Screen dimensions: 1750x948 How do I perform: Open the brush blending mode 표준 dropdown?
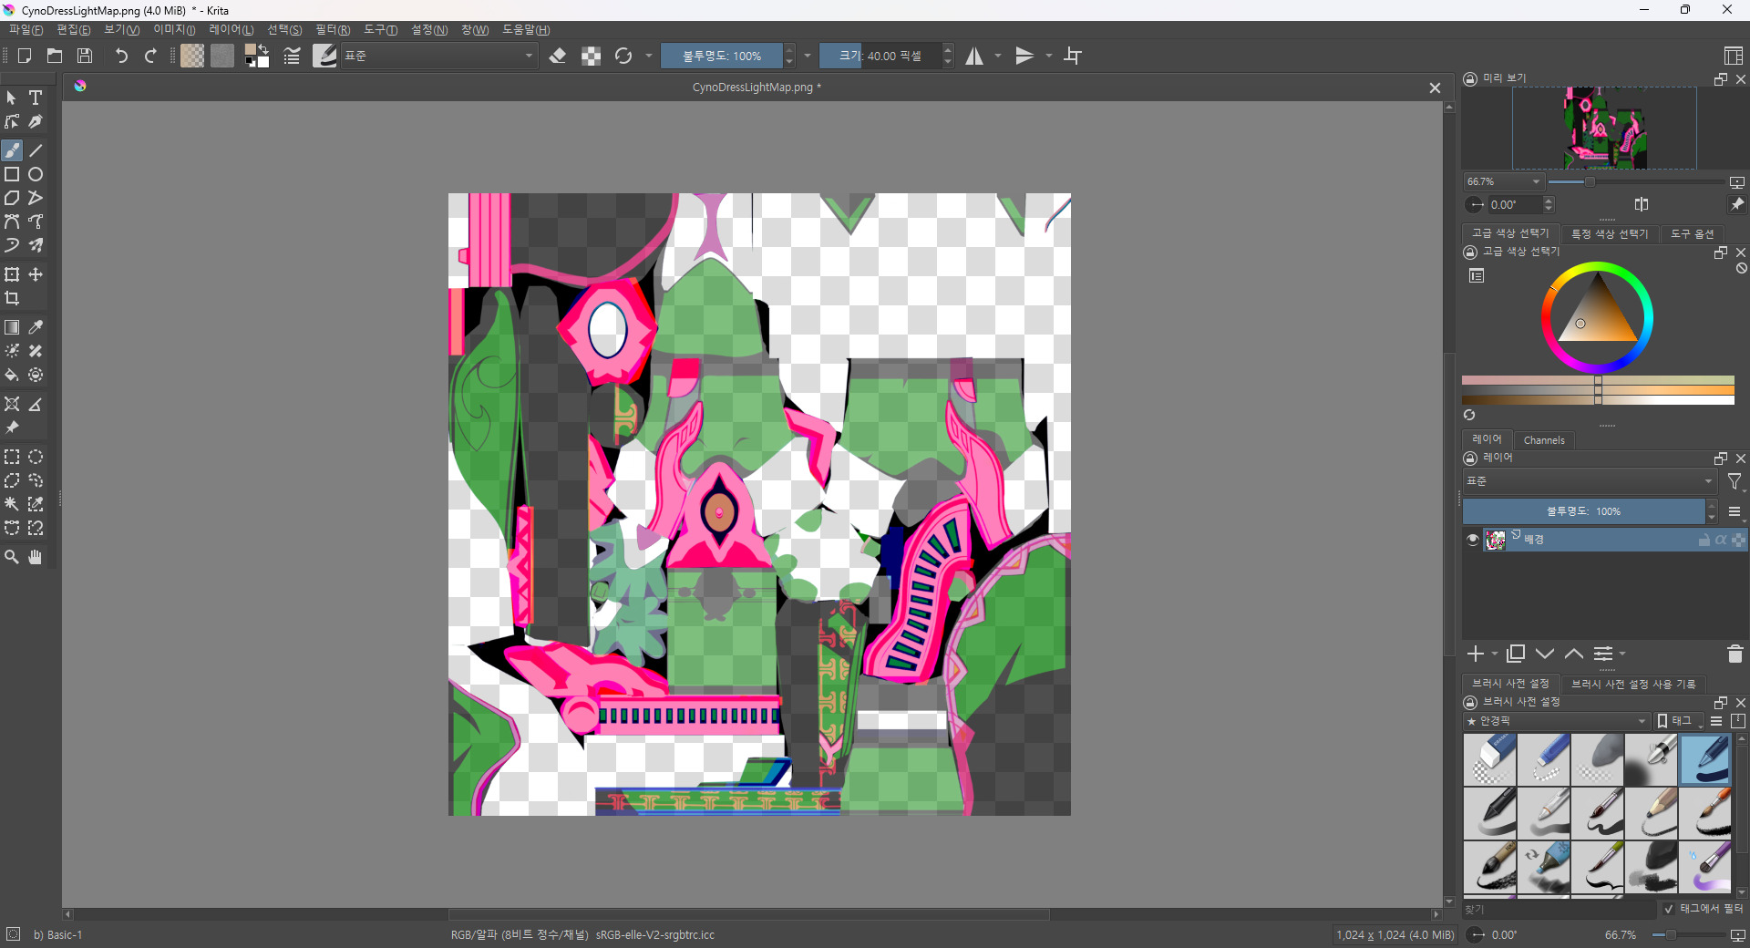click(438, 56)
